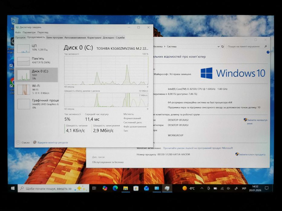Screen dimensions: 282x211
Task: Switch to the Служби tab
Action: pyautogui.click(x=120, y=37)
